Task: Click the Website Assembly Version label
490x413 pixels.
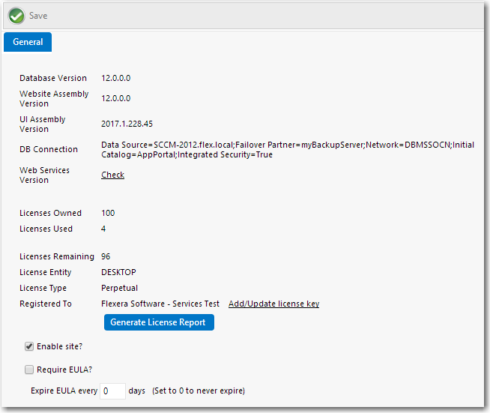Action: click(x=54, y=99)
